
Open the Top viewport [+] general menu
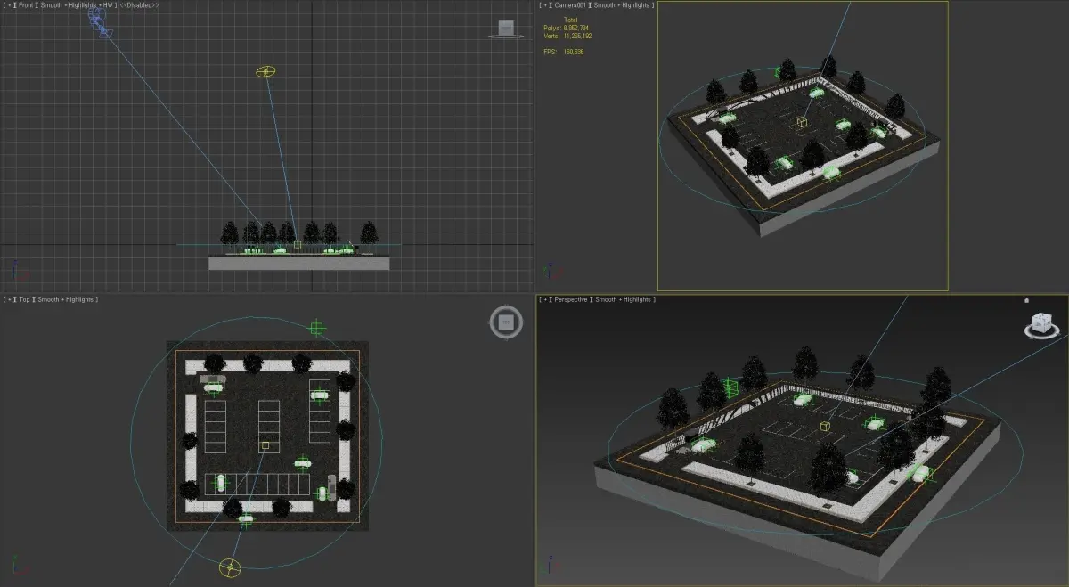coord(8,299)
